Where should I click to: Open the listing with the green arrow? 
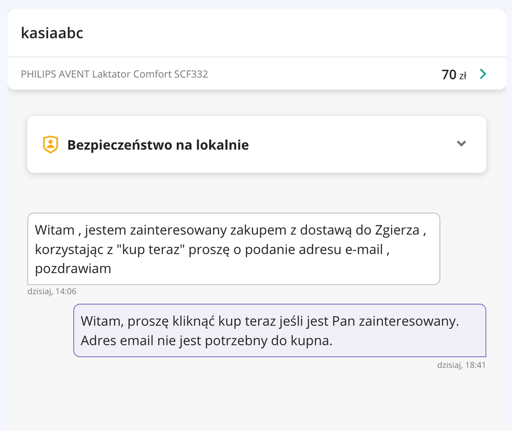(482, 74)
